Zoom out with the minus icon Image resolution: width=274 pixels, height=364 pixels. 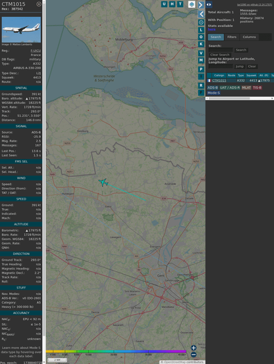194,355
